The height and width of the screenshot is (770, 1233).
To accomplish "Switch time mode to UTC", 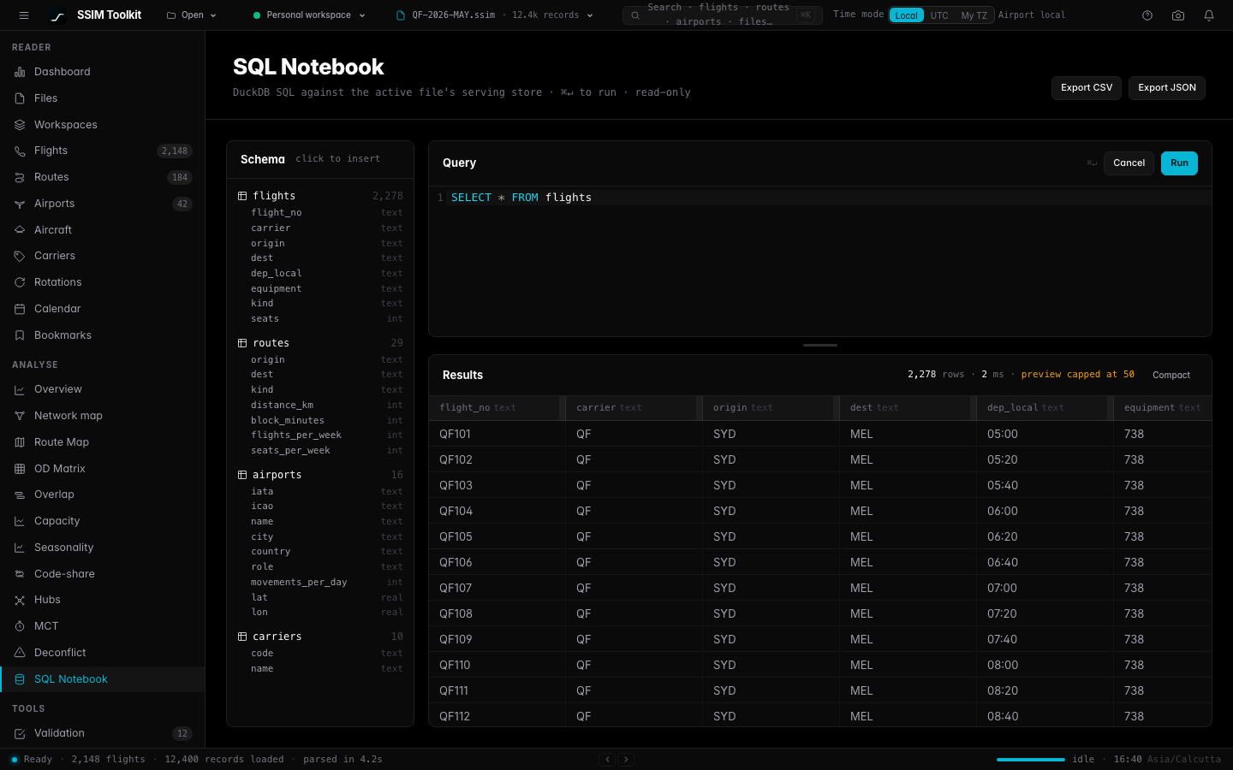I will (x=939, y=15).
